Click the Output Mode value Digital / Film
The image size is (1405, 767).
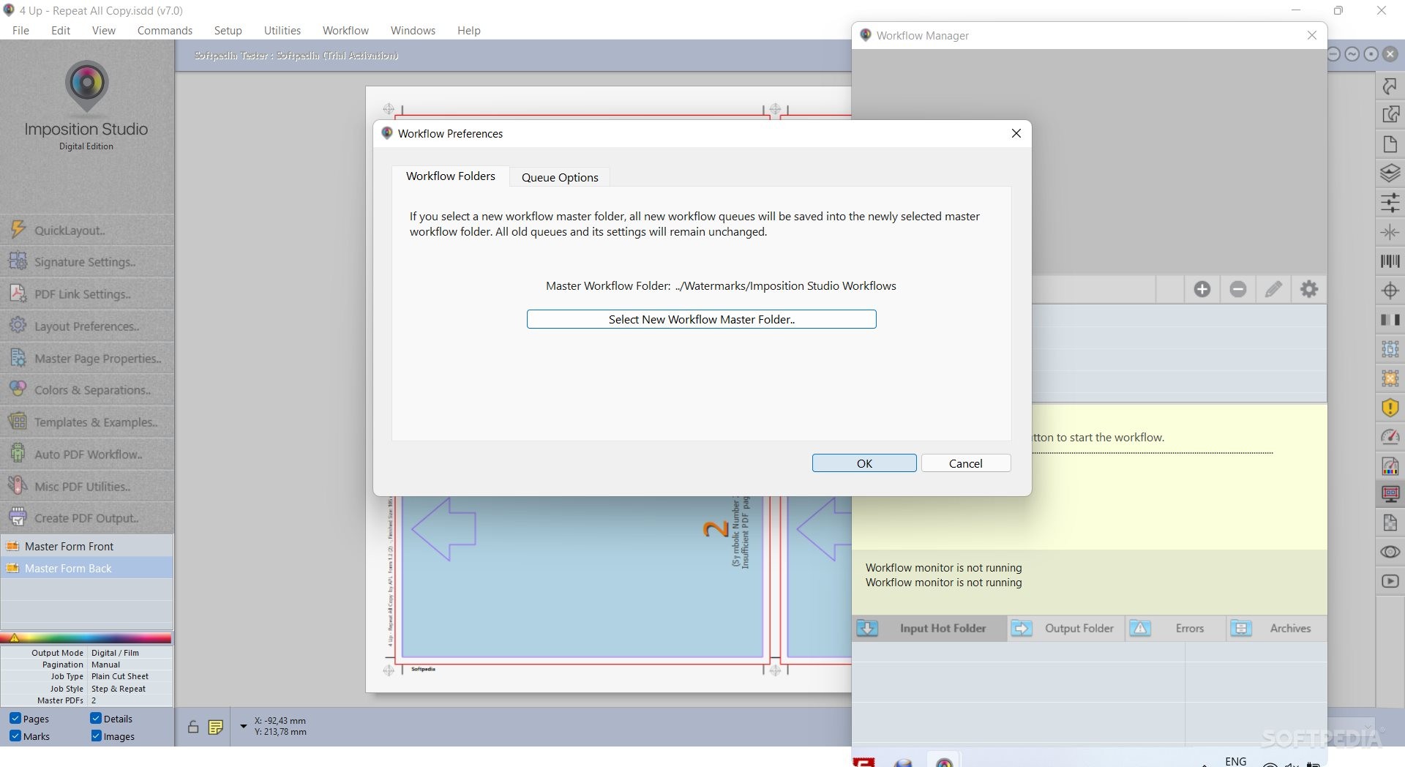tap(115, 653)
